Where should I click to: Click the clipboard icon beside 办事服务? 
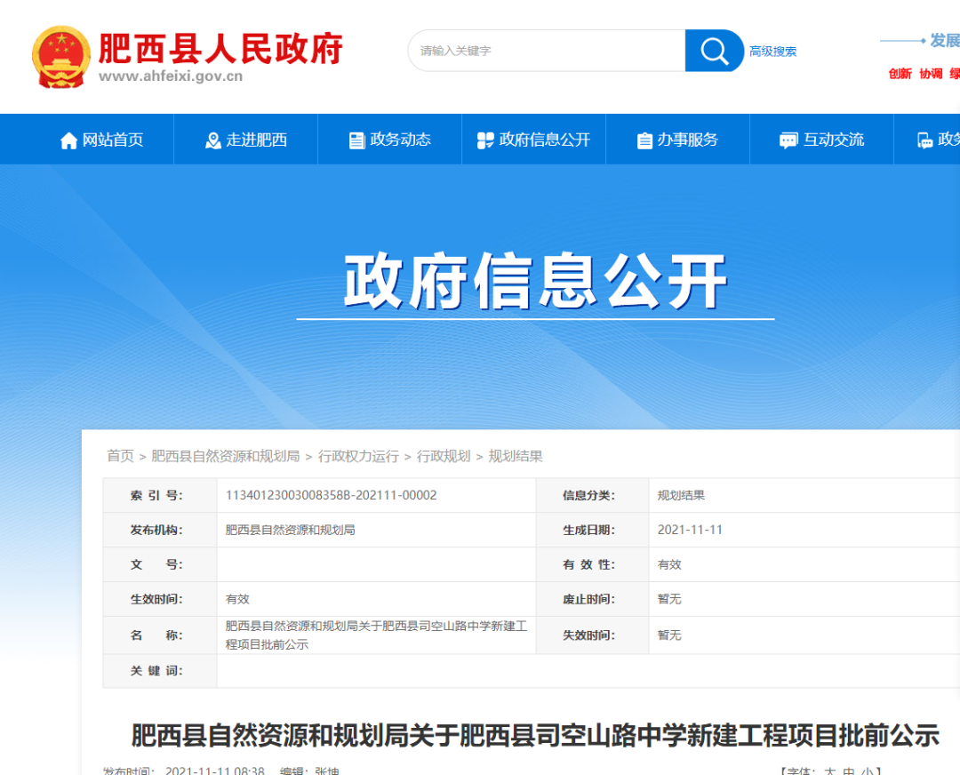click(x=644, y=140)
